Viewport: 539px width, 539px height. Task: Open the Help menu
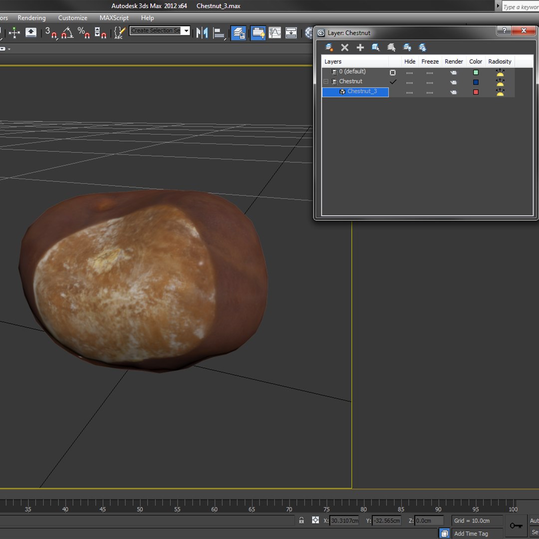147,18
